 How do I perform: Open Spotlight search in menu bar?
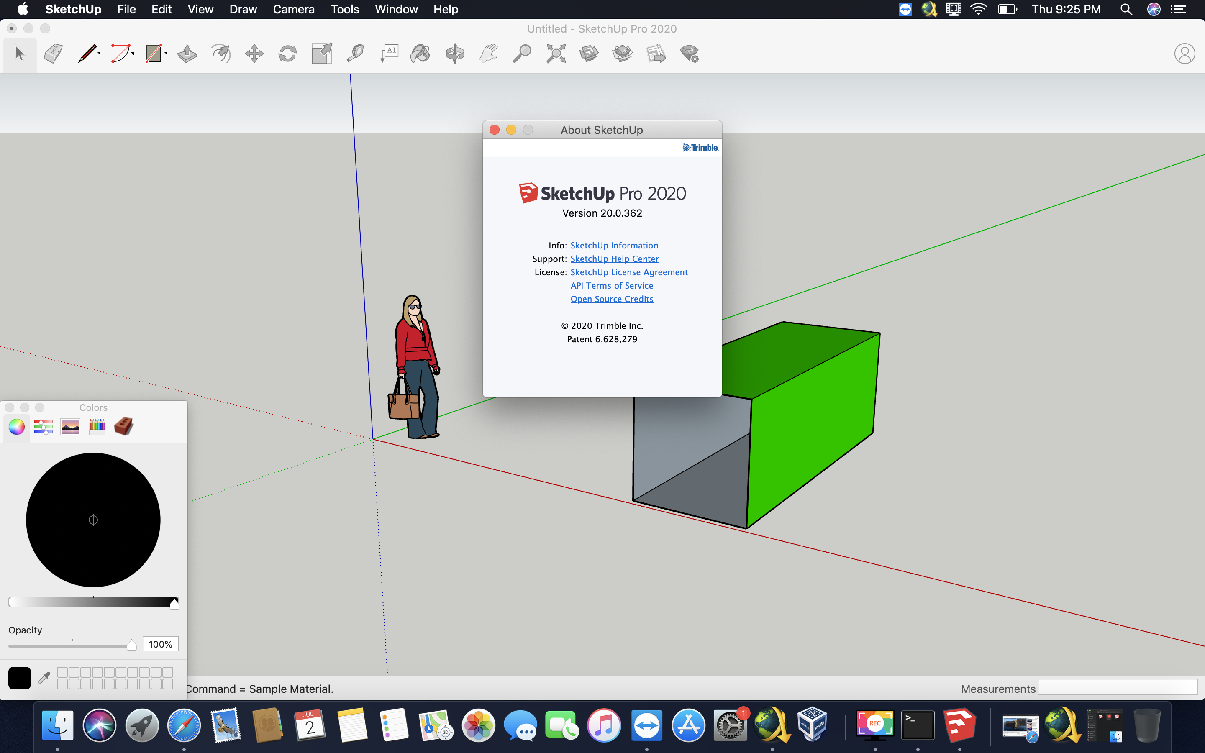pos(1126,9)
